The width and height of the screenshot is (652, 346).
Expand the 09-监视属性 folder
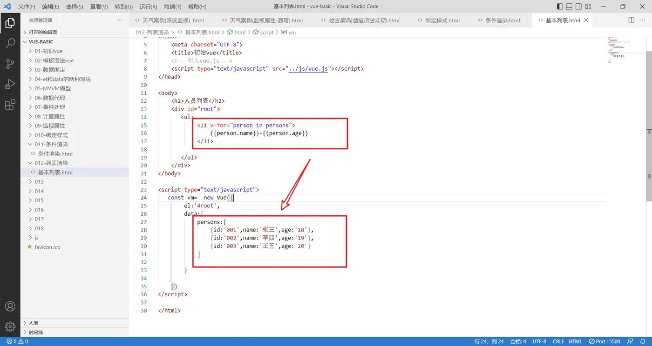coord(75,126)
